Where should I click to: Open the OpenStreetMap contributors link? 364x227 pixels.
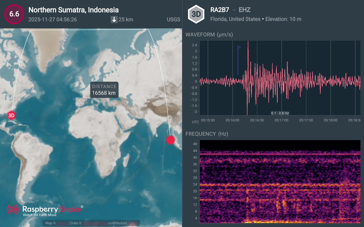(x=94, y=223)
